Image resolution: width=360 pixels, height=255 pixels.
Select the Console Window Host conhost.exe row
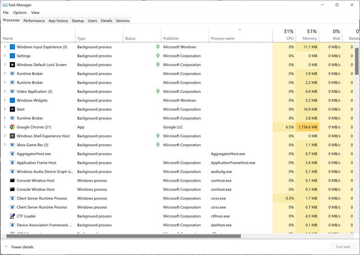(36, 181)
